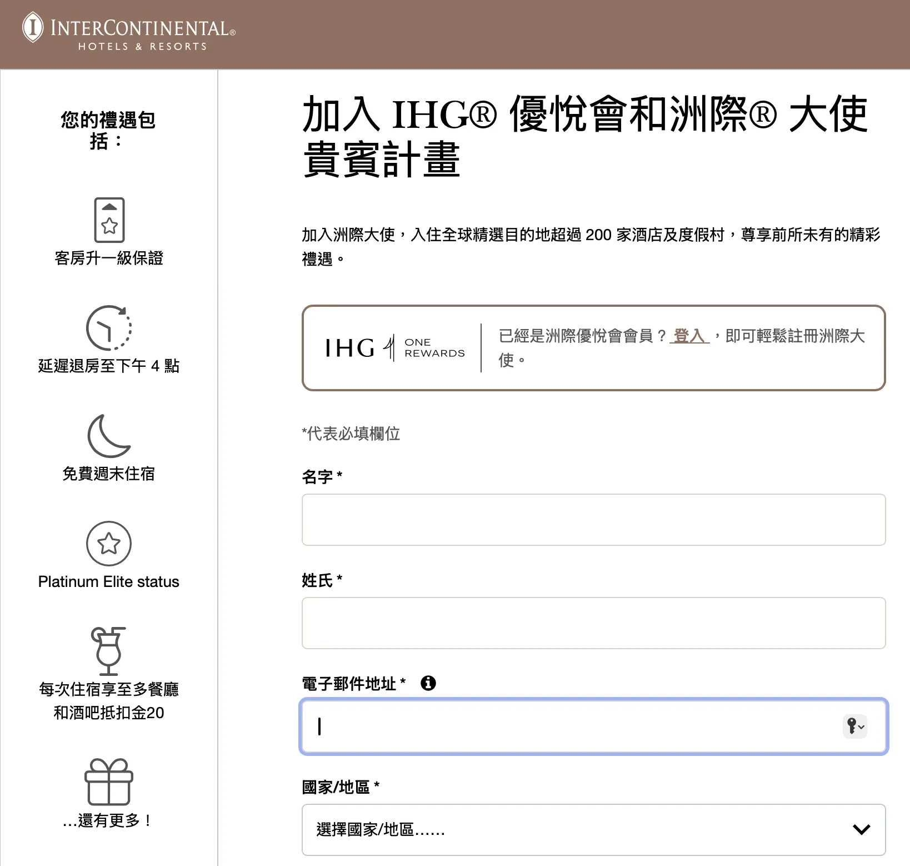Click the '姓氏 *' label
The image size is (910, 866).
tap(322, 580)
